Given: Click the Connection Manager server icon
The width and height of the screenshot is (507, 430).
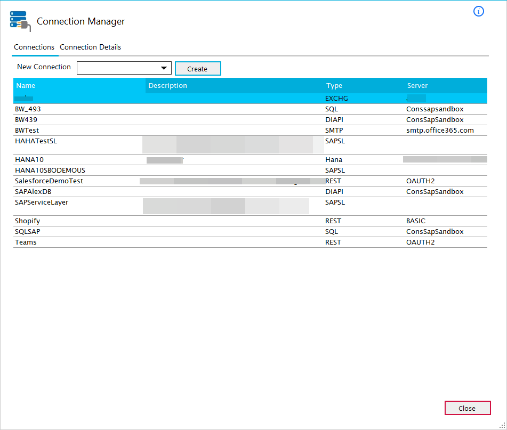Looking at the screenshot, I should 20,21.
